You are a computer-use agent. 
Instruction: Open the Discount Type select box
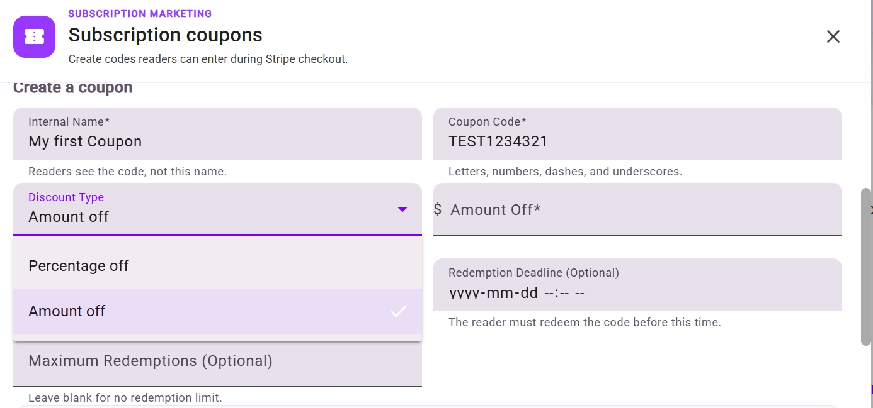tap(217, 209)
